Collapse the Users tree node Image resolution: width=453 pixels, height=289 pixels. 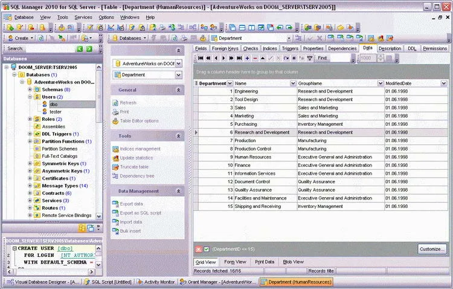tap(30, 97)
